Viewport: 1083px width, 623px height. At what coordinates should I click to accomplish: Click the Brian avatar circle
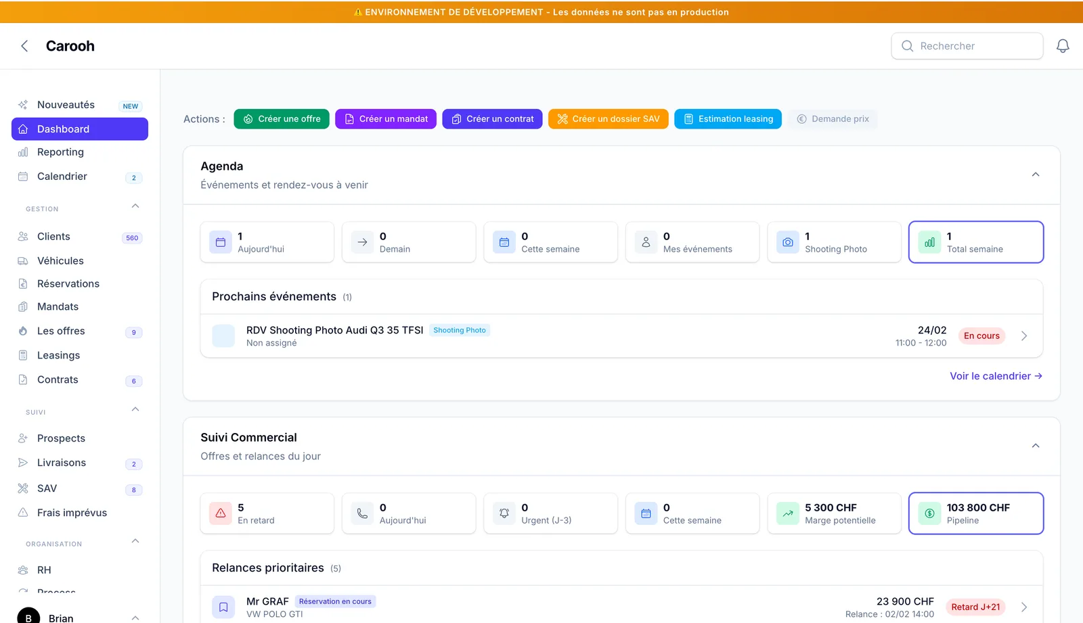(28, 616)
